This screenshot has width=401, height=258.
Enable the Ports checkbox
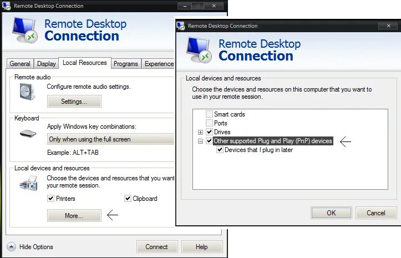(209, 123)
